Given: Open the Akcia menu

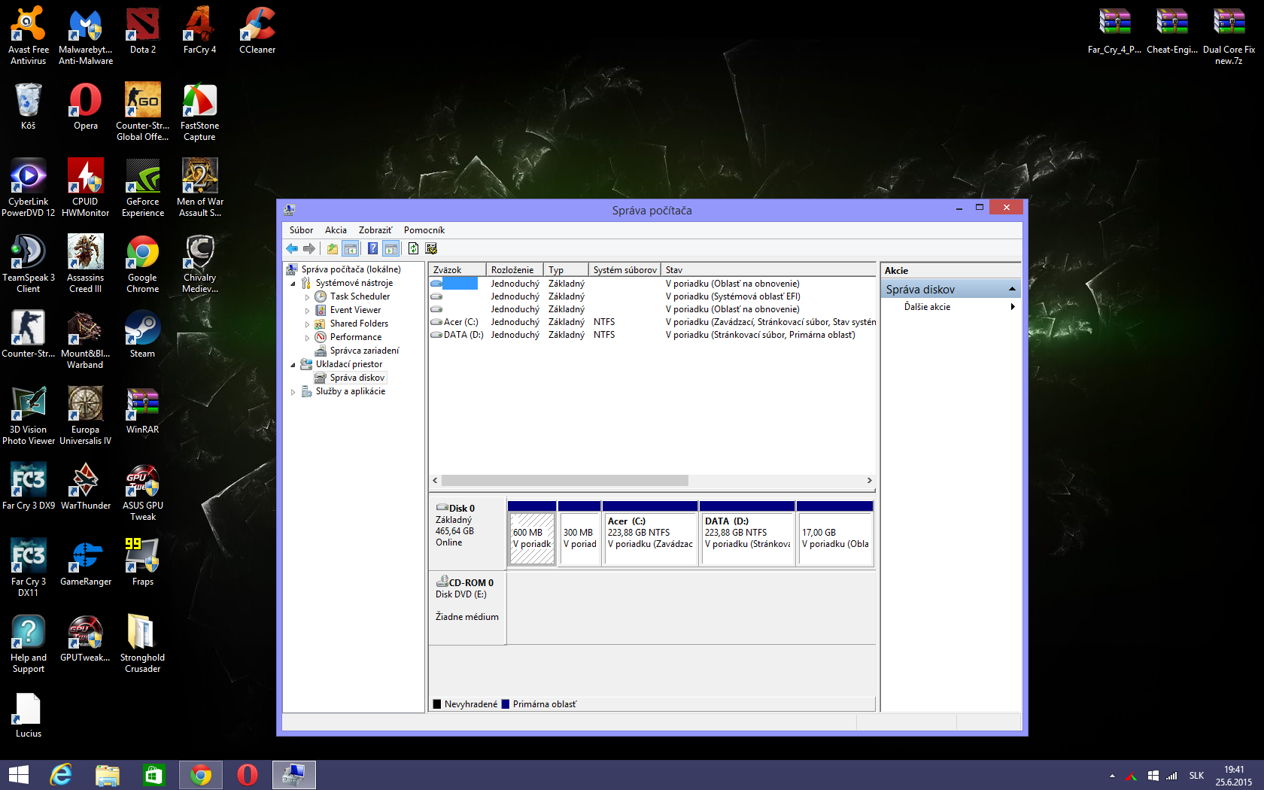Looking at the screenshot, I should click(x=336, y=230).
